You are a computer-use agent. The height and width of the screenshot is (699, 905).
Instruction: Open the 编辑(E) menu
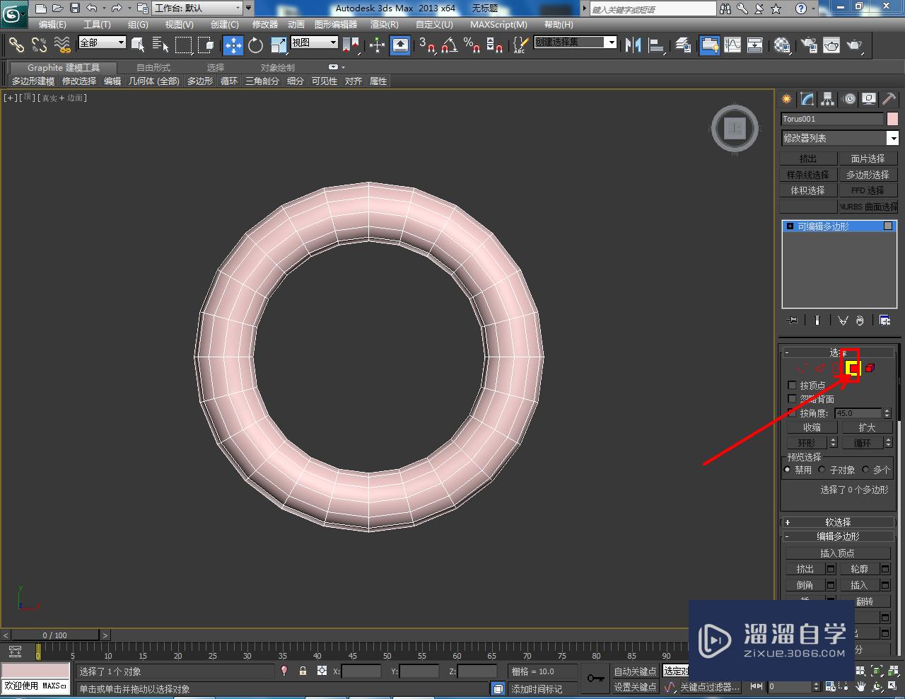52,24
